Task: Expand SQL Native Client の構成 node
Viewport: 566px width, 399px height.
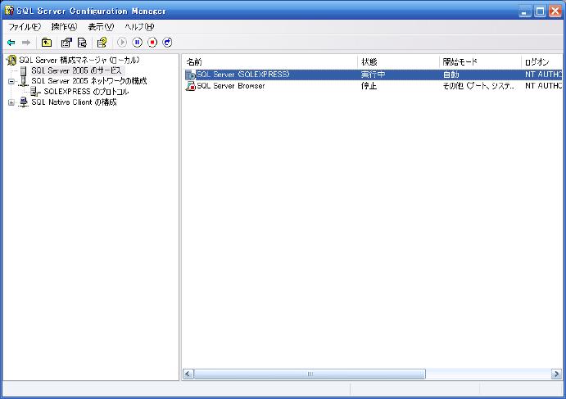Action: click(11, 103)
